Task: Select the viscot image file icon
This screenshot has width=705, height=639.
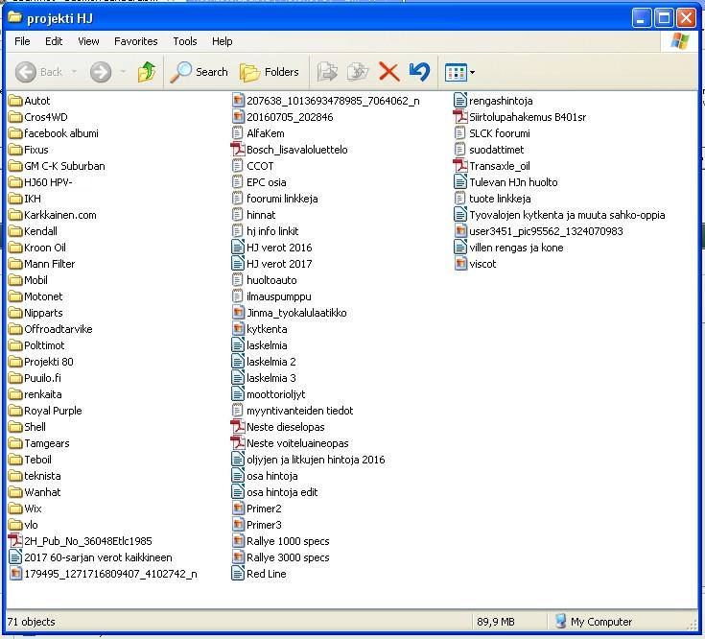Action: tap(460, 264)
